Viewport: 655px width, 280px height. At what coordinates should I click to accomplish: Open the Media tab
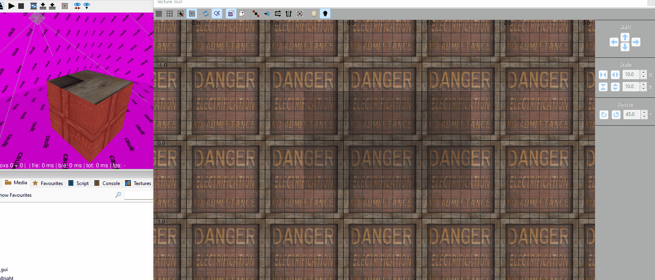pyautogui.click(x=16, y=183)
